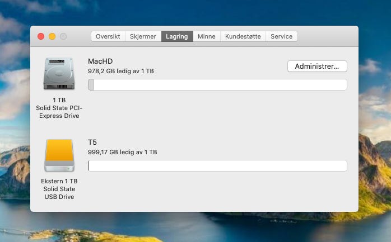Click the MacHD volume name
Screen dimensions: 391x242
tap(100, 61)
